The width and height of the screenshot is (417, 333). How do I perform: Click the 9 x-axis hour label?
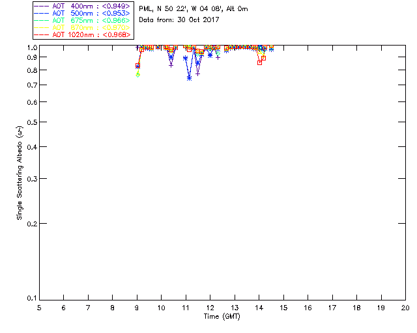coord(137,308)
